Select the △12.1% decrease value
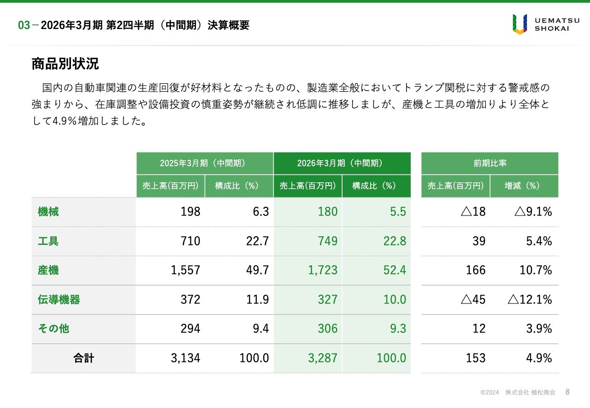 [x=530, y=300]
